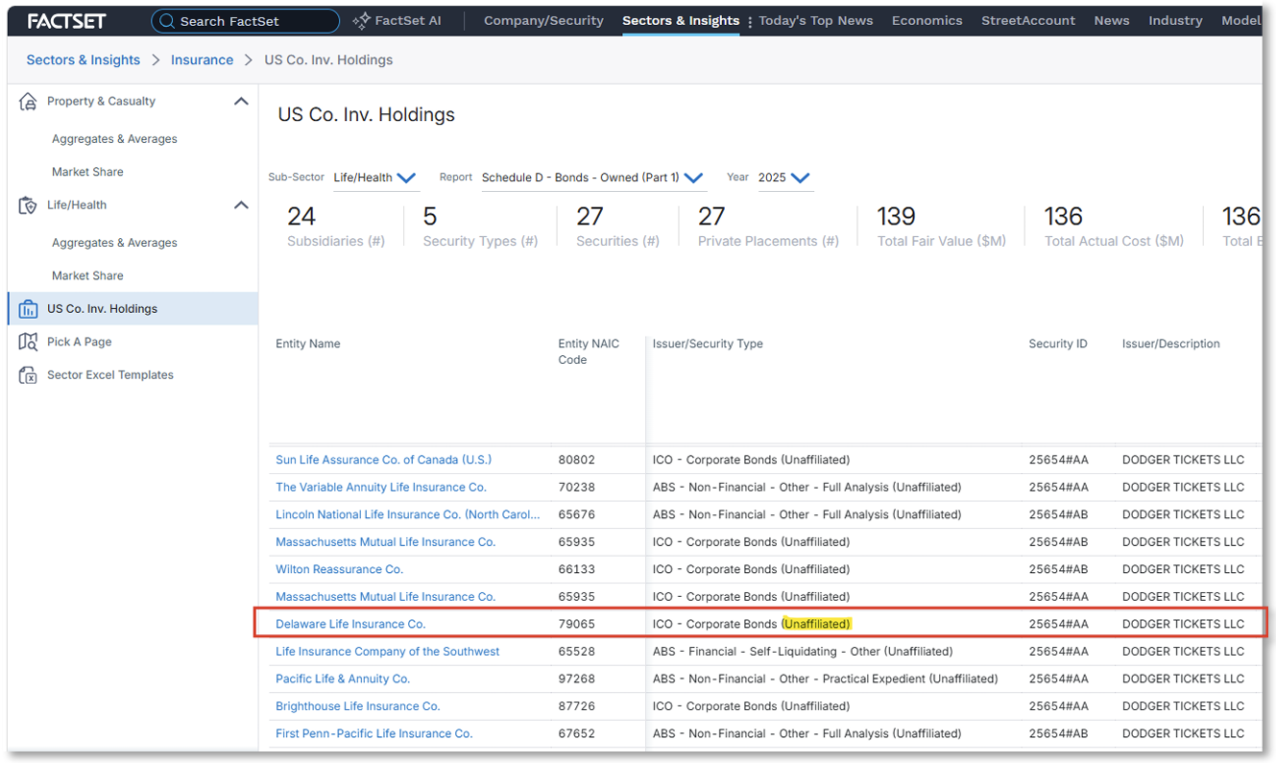
Task: Click NAIC code 66133 cell
Action: [577, 569]
